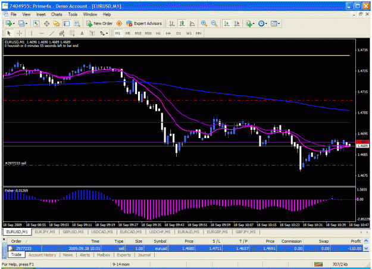Sort trades by Type column header
The height and width of the screenshot is (269, 372).
click(114, 241)
